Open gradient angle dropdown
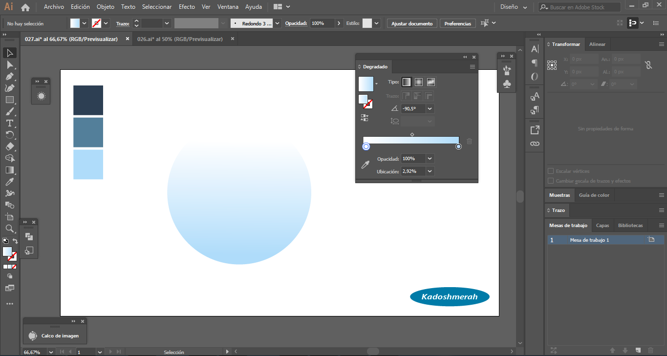Screen dimensions: 667x356 [x=430, y=109]
